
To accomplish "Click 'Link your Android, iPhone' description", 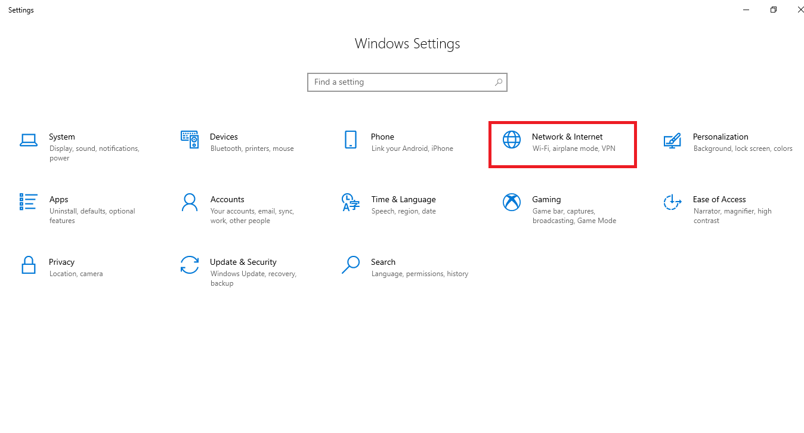I will [412, 149].
